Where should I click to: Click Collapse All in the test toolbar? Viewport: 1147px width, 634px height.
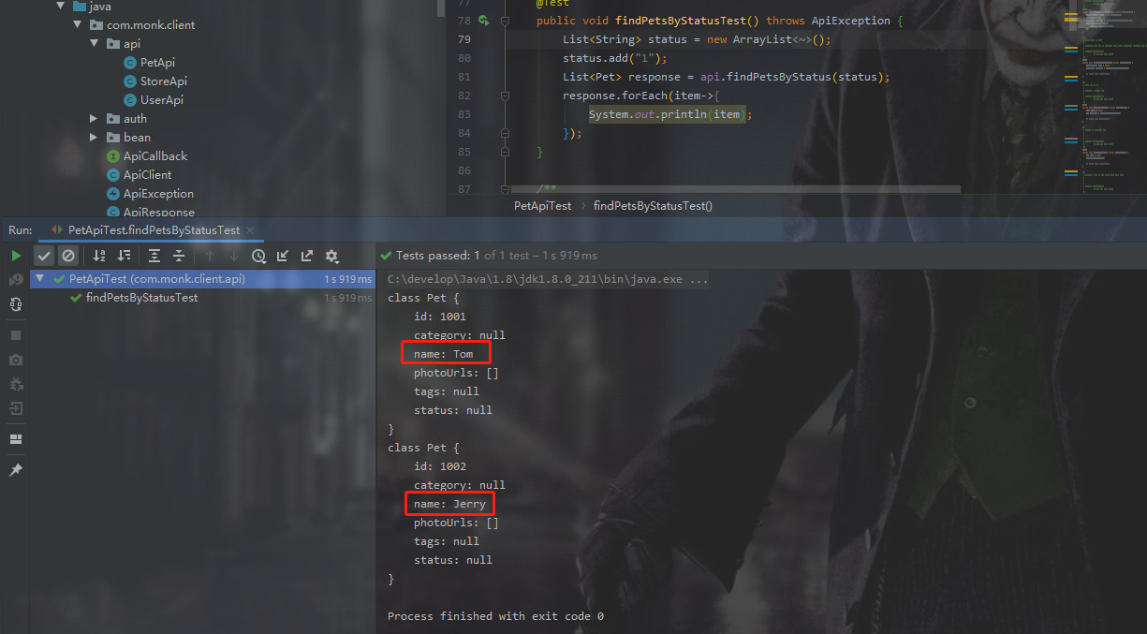pyautogui.click(x=179, y=255)
